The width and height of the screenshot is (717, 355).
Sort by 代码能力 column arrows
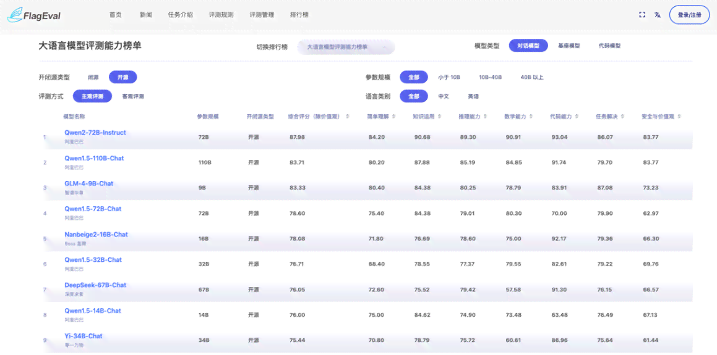coord(577,117)
